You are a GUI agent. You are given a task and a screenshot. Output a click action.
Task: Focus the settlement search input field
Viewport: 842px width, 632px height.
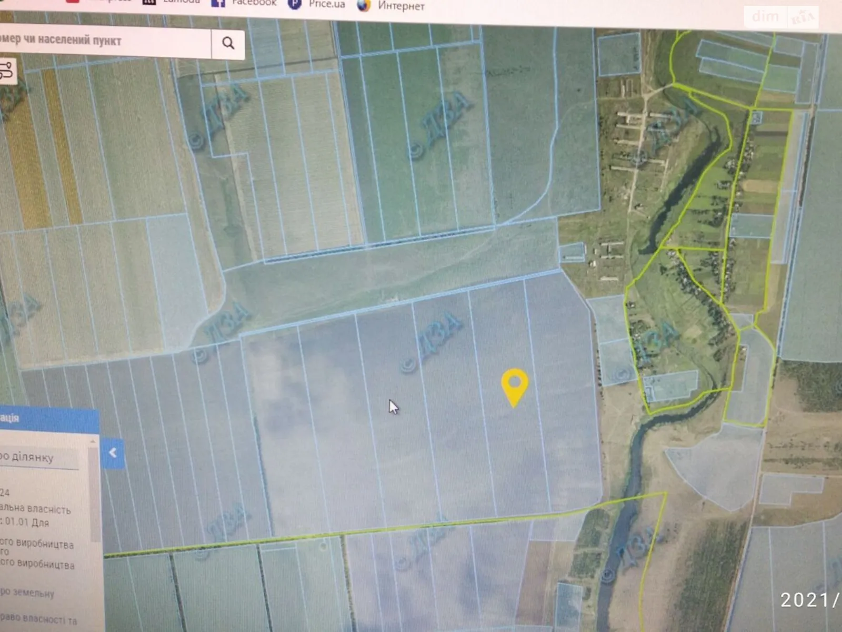[105, 41]
